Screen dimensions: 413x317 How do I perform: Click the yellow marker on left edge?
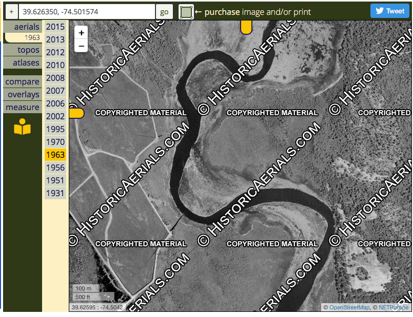76,113
